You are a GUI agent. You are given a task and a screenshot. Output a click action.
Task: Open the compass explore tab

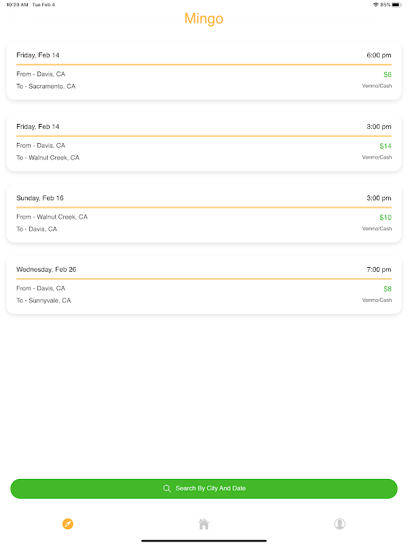pos(68,524)
